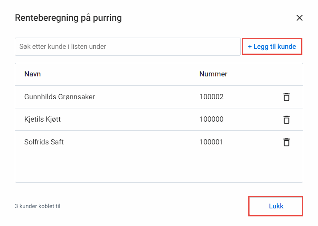
Task: Close the Renteberegning på purring dialog with X
Action: [299, 18]
